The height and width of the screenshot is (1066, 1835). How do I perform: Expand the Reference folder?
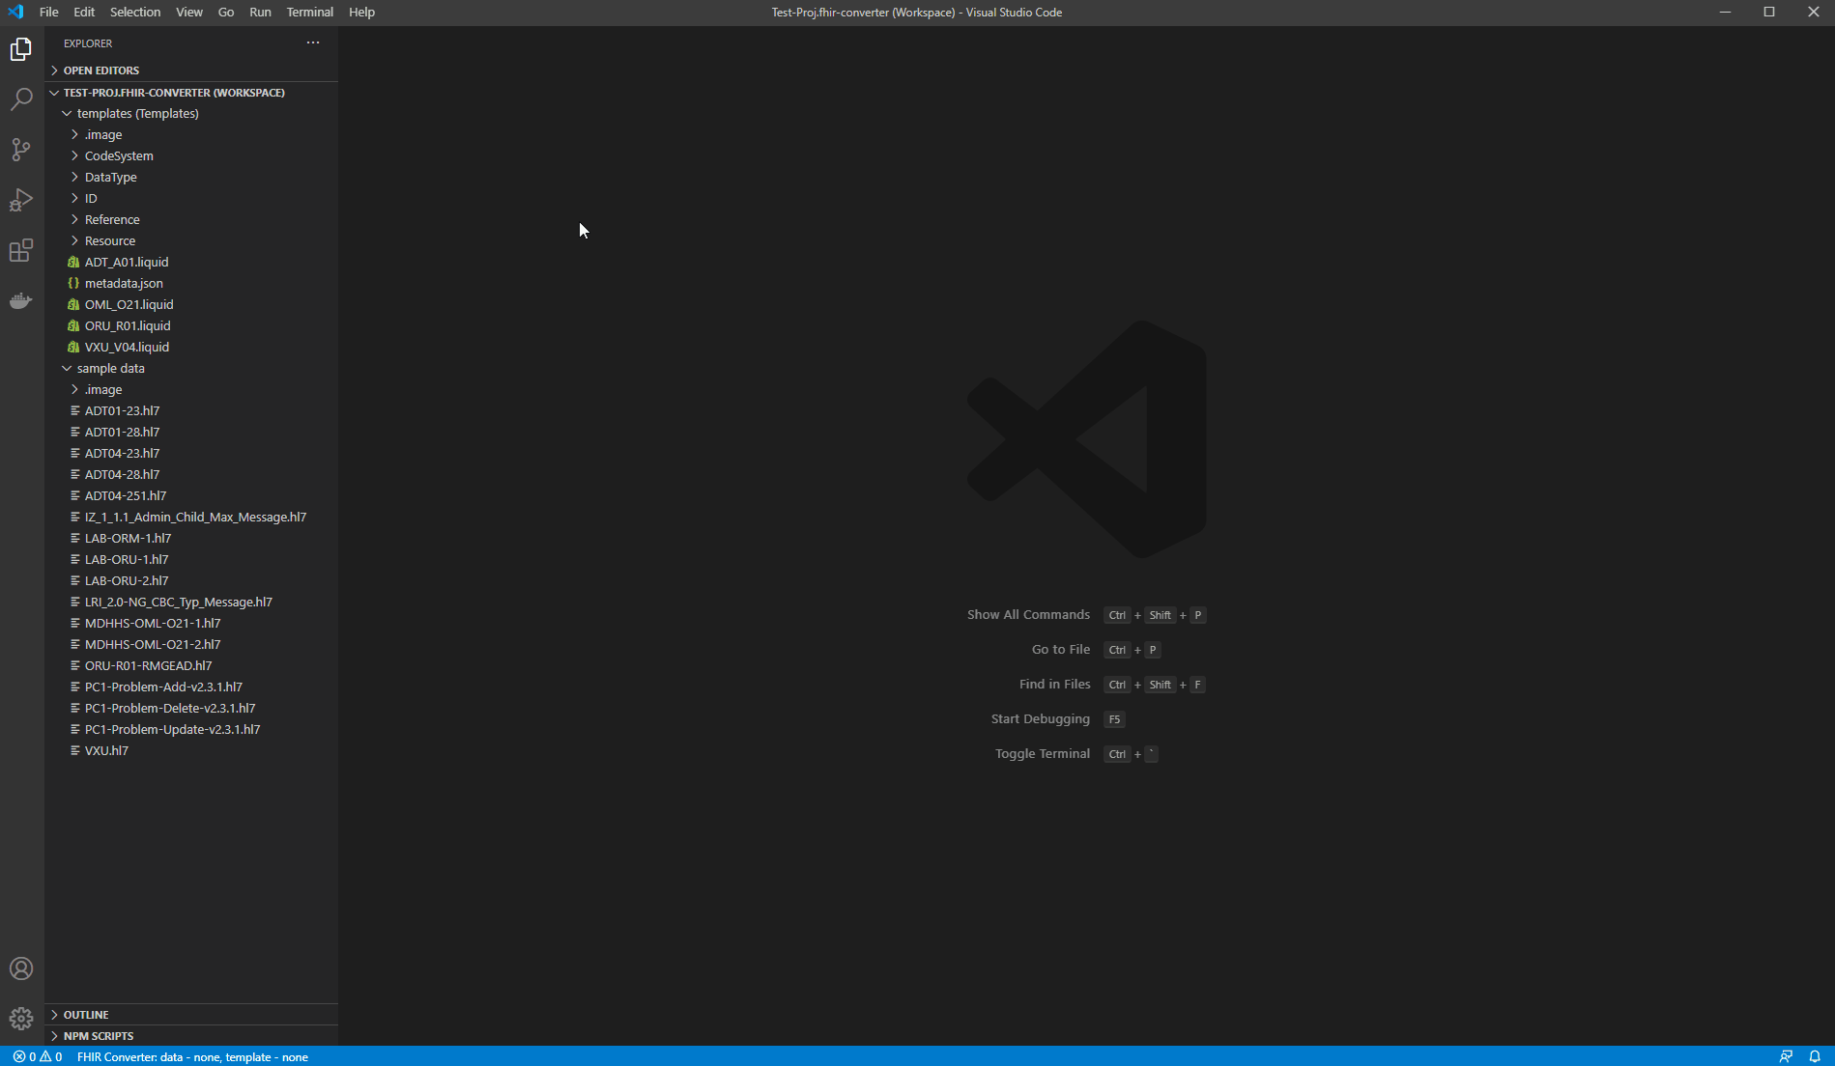click(x=191, y=219)
